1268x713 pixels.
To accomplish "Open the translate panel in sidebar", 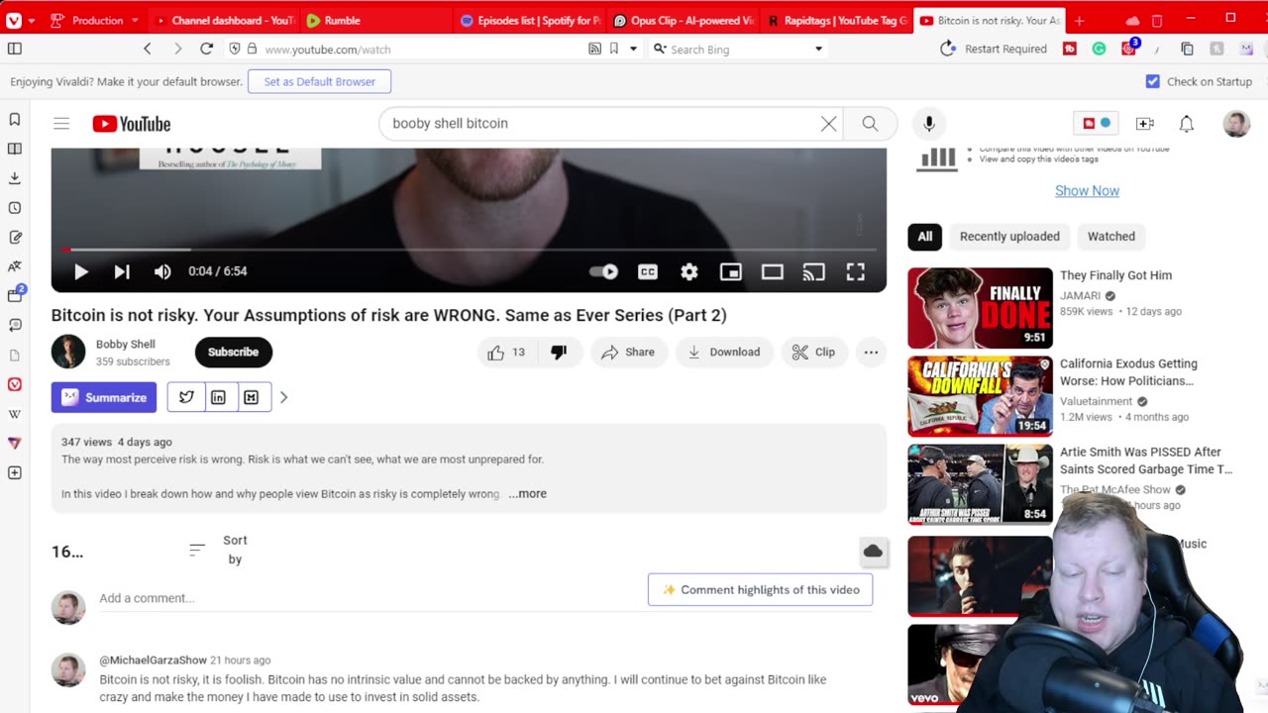I will (x=15, y=266).
